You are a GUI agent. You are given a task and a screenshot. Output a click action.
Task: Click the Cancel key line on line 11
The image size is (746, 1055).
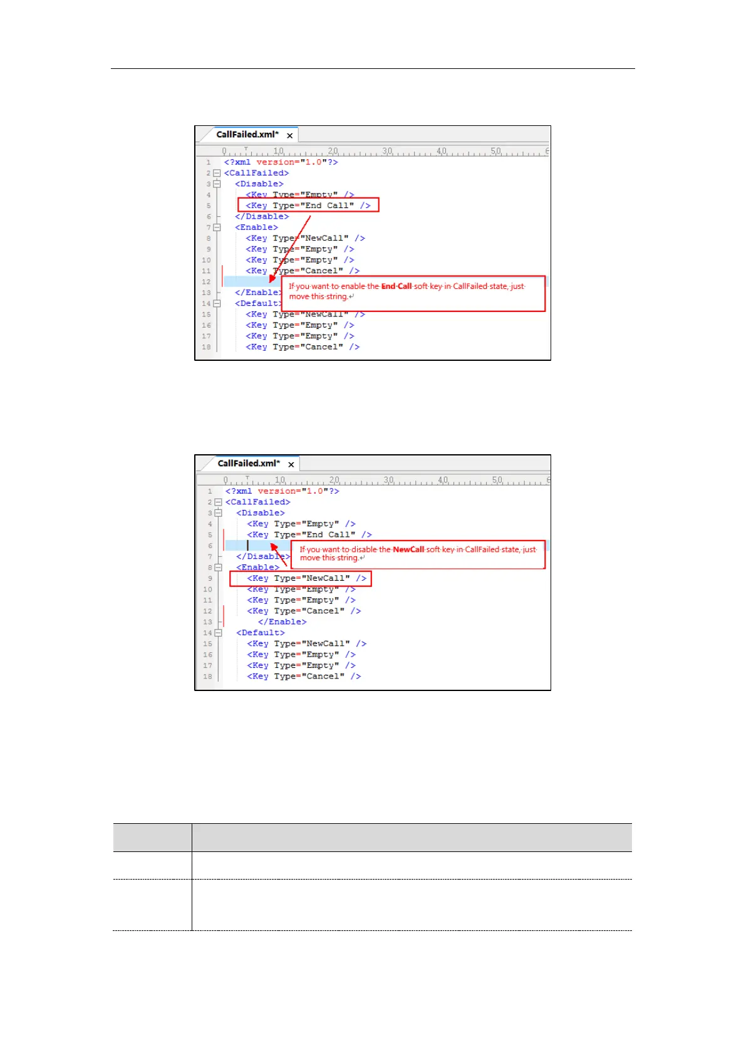(303, 271)
